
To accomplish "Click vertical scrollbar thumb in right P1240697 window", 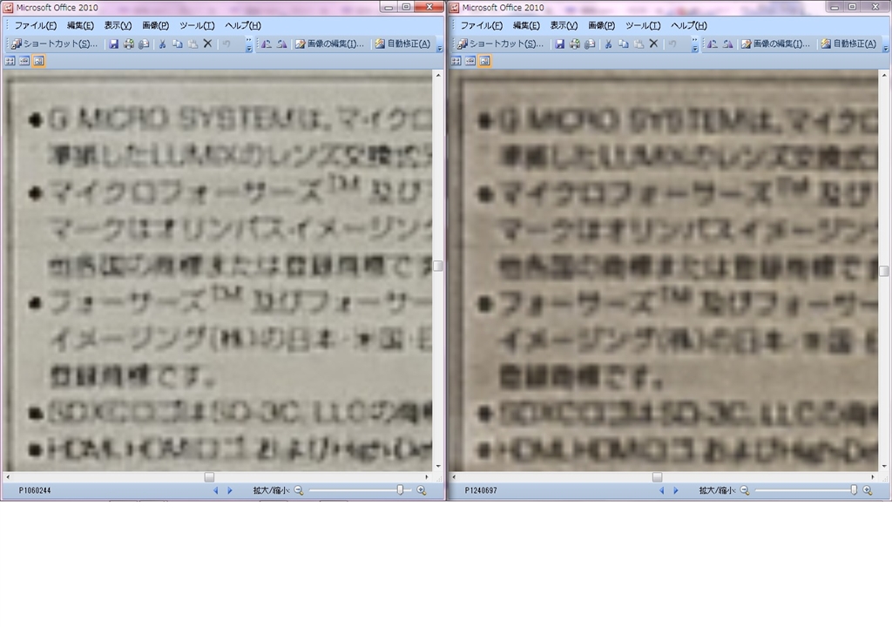I will [x=884, y=271].
